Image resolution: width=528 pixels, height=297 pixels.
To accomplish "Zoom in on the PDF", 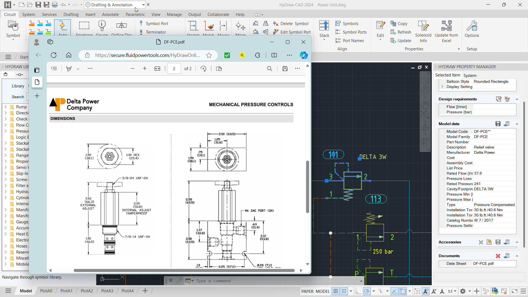I will tap(145, 69).
